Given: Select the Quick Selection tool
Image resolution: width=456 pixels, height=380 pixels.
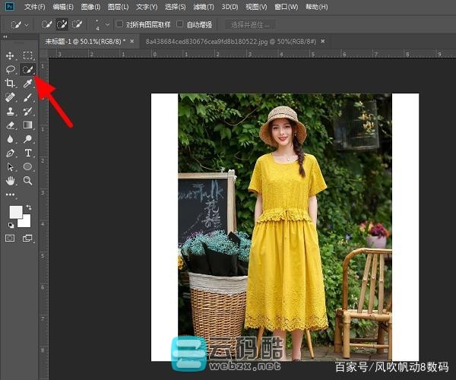Looking at the screenshot, I should point(27,69).
